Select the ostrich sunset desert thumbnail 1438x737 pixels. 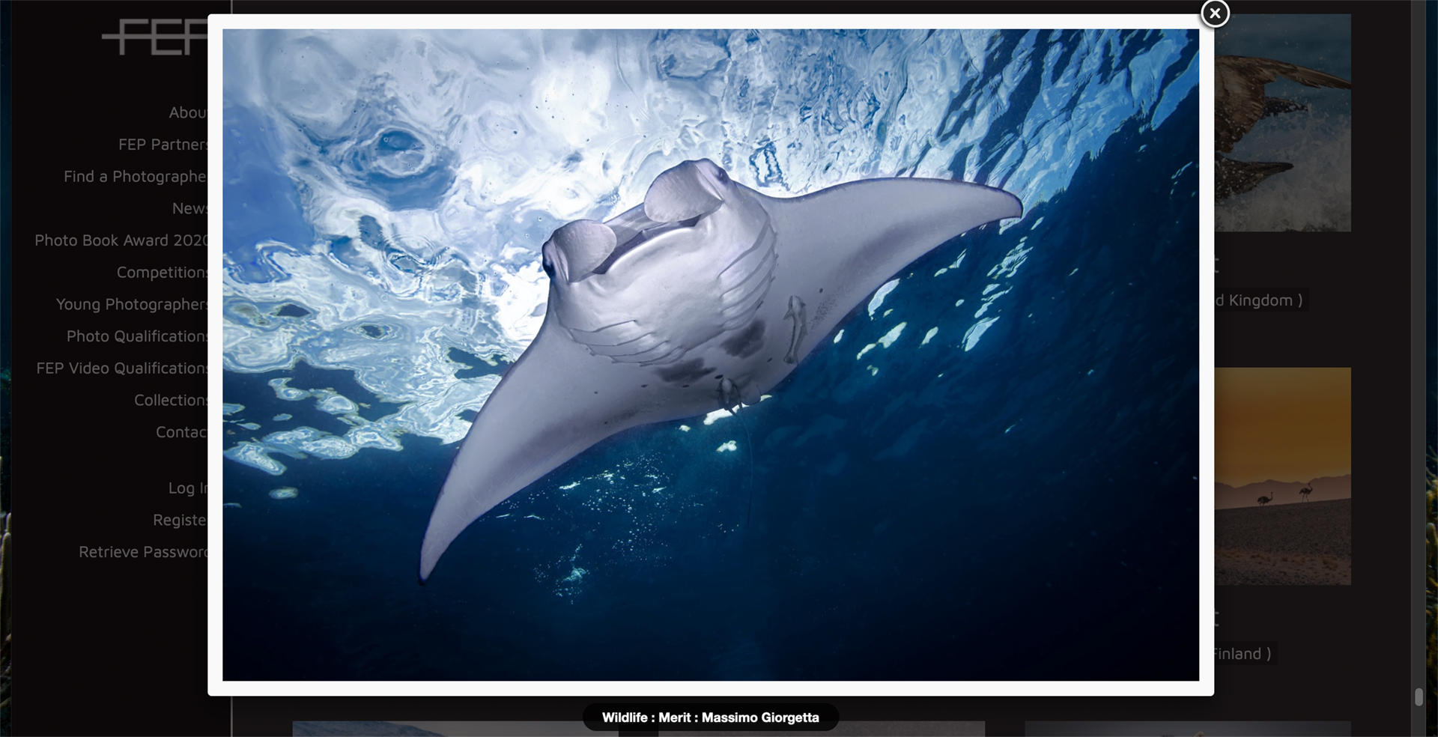[x=1282, y=476]
